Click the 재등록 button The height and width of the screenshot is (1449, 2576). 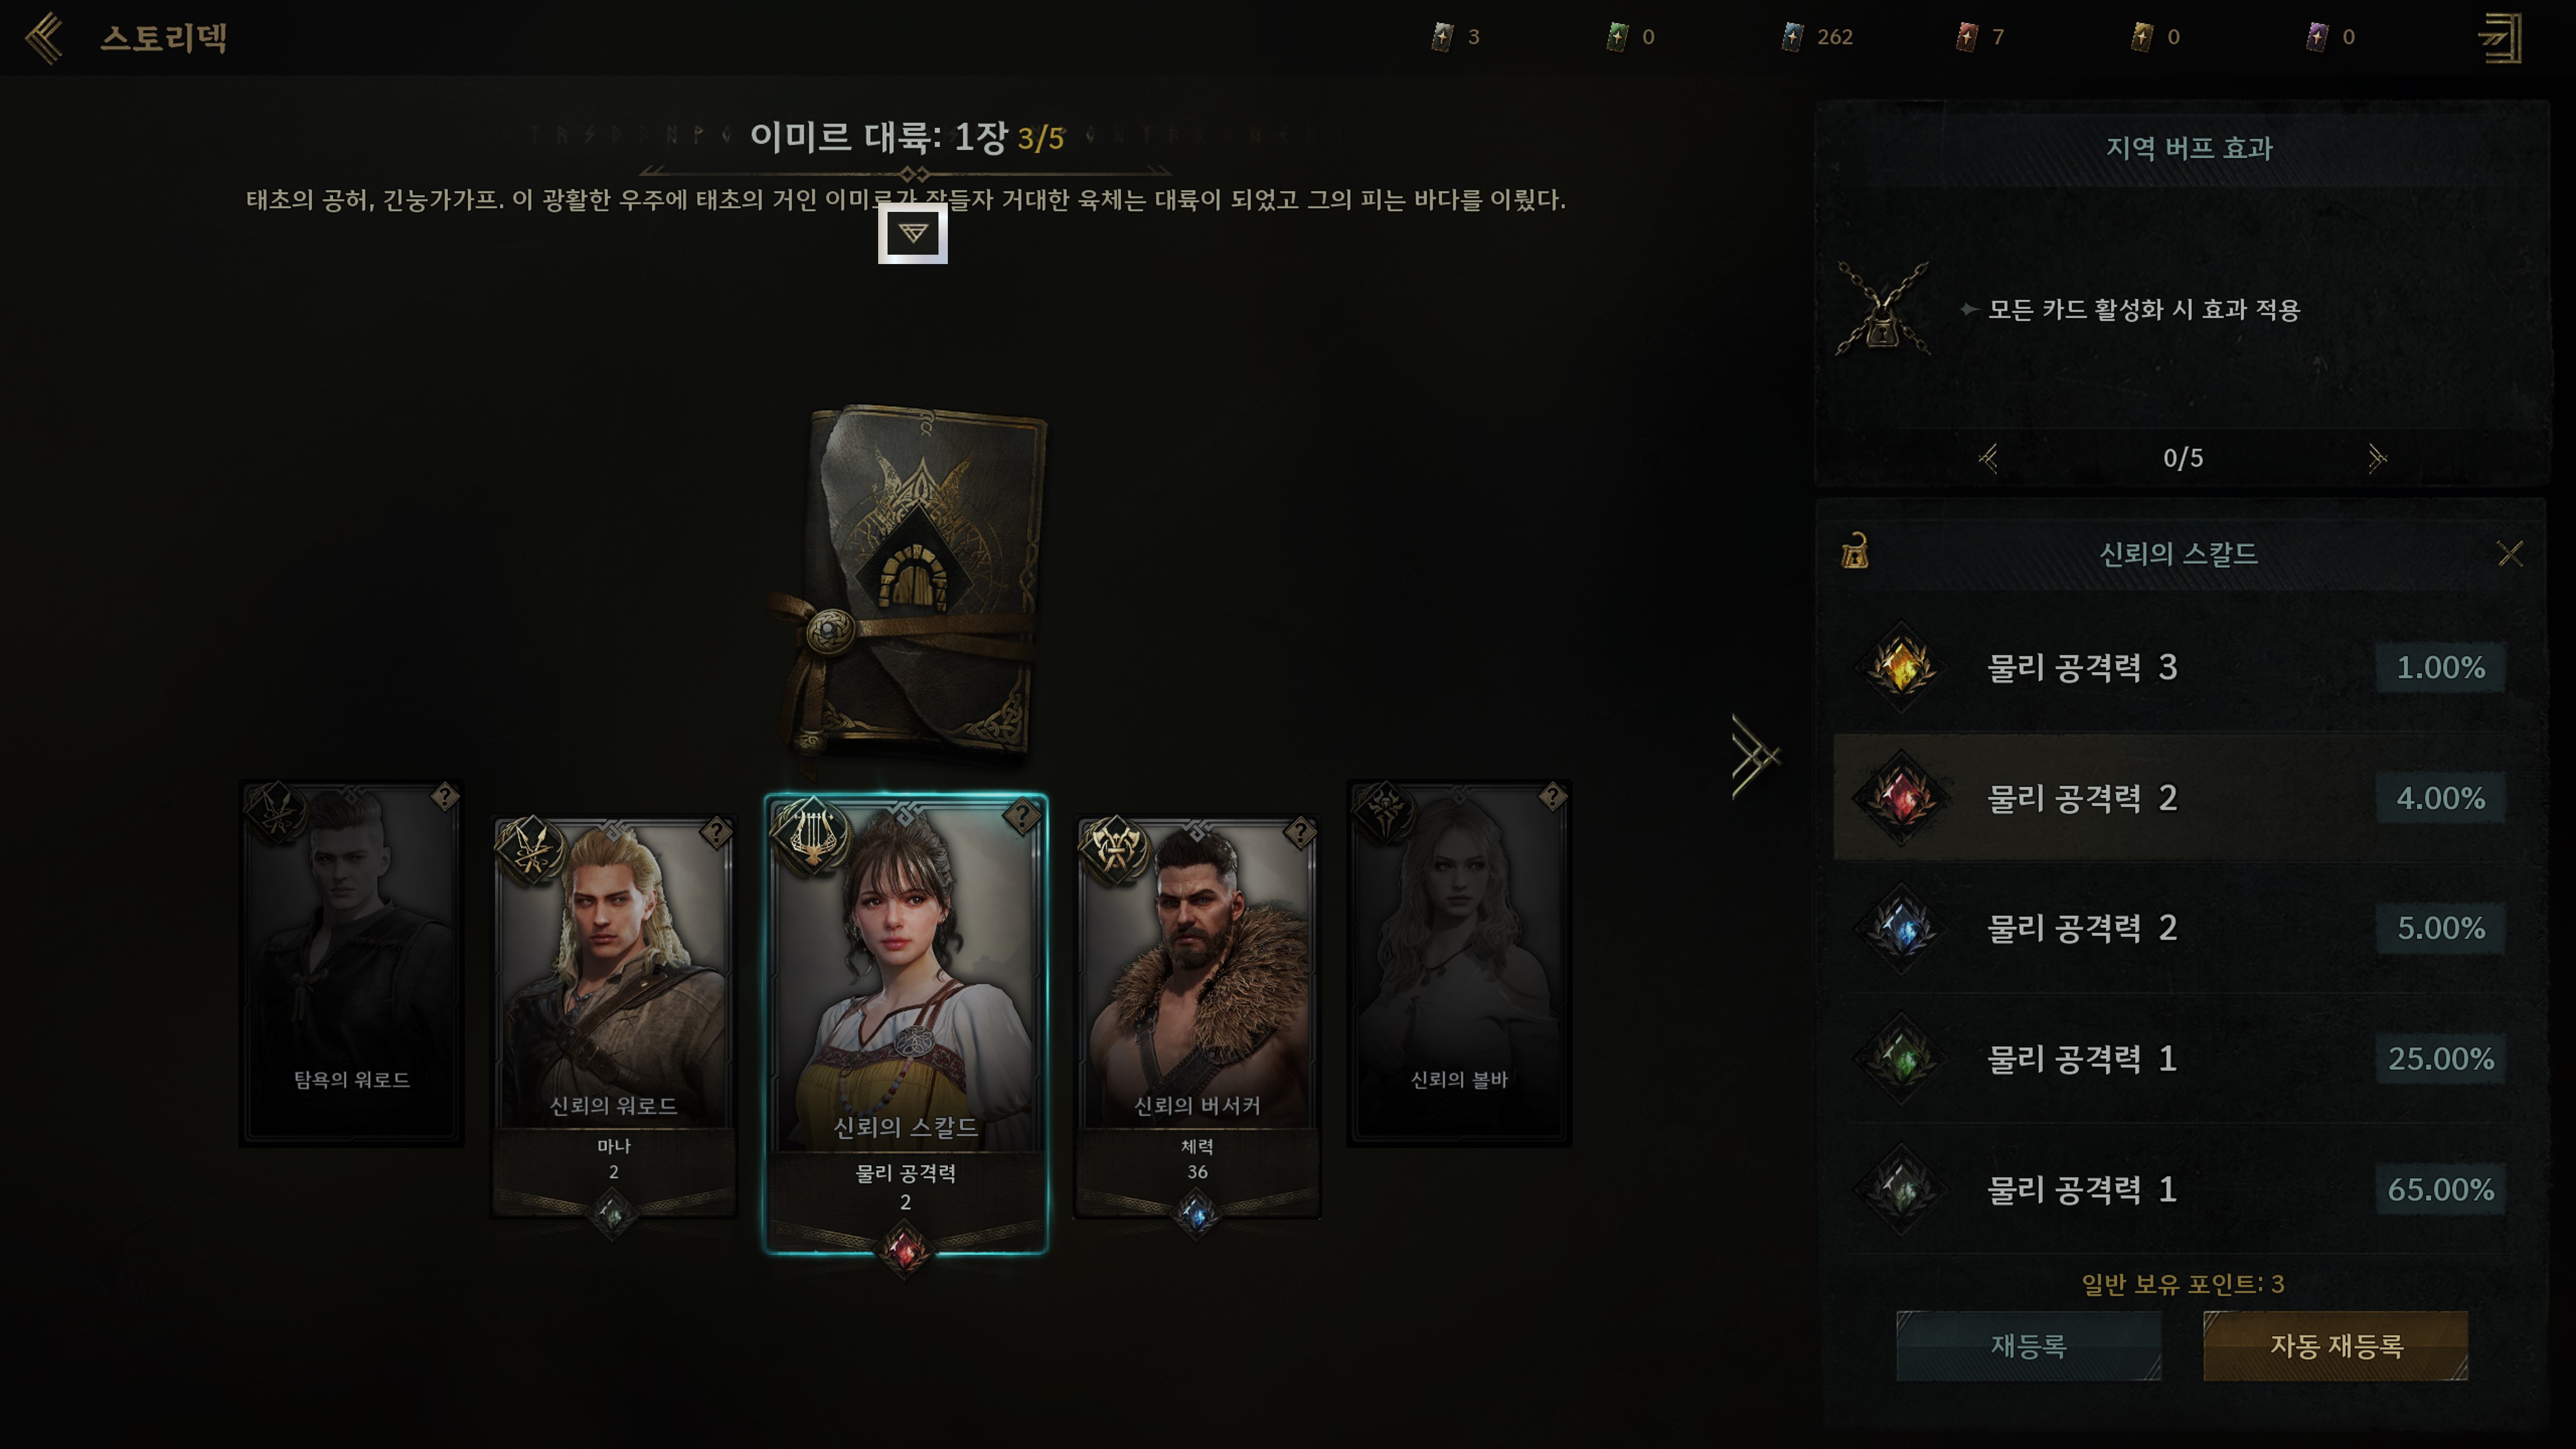(x=2028, y=1345)
